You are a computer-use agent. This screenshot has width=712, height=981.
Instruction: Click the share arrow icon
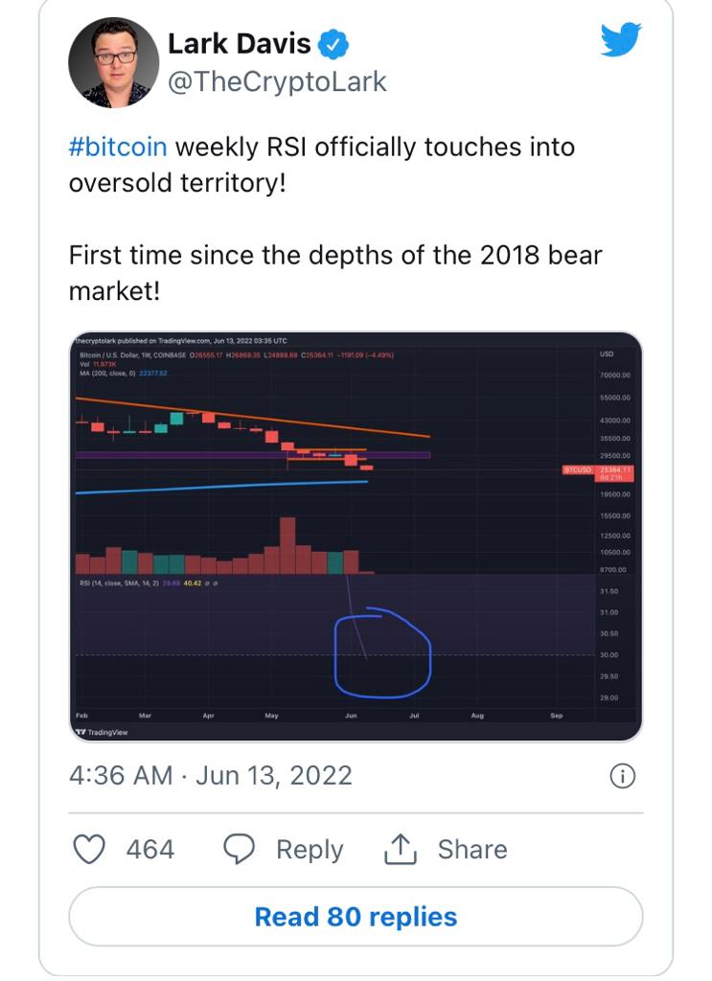tap(398, 849)
